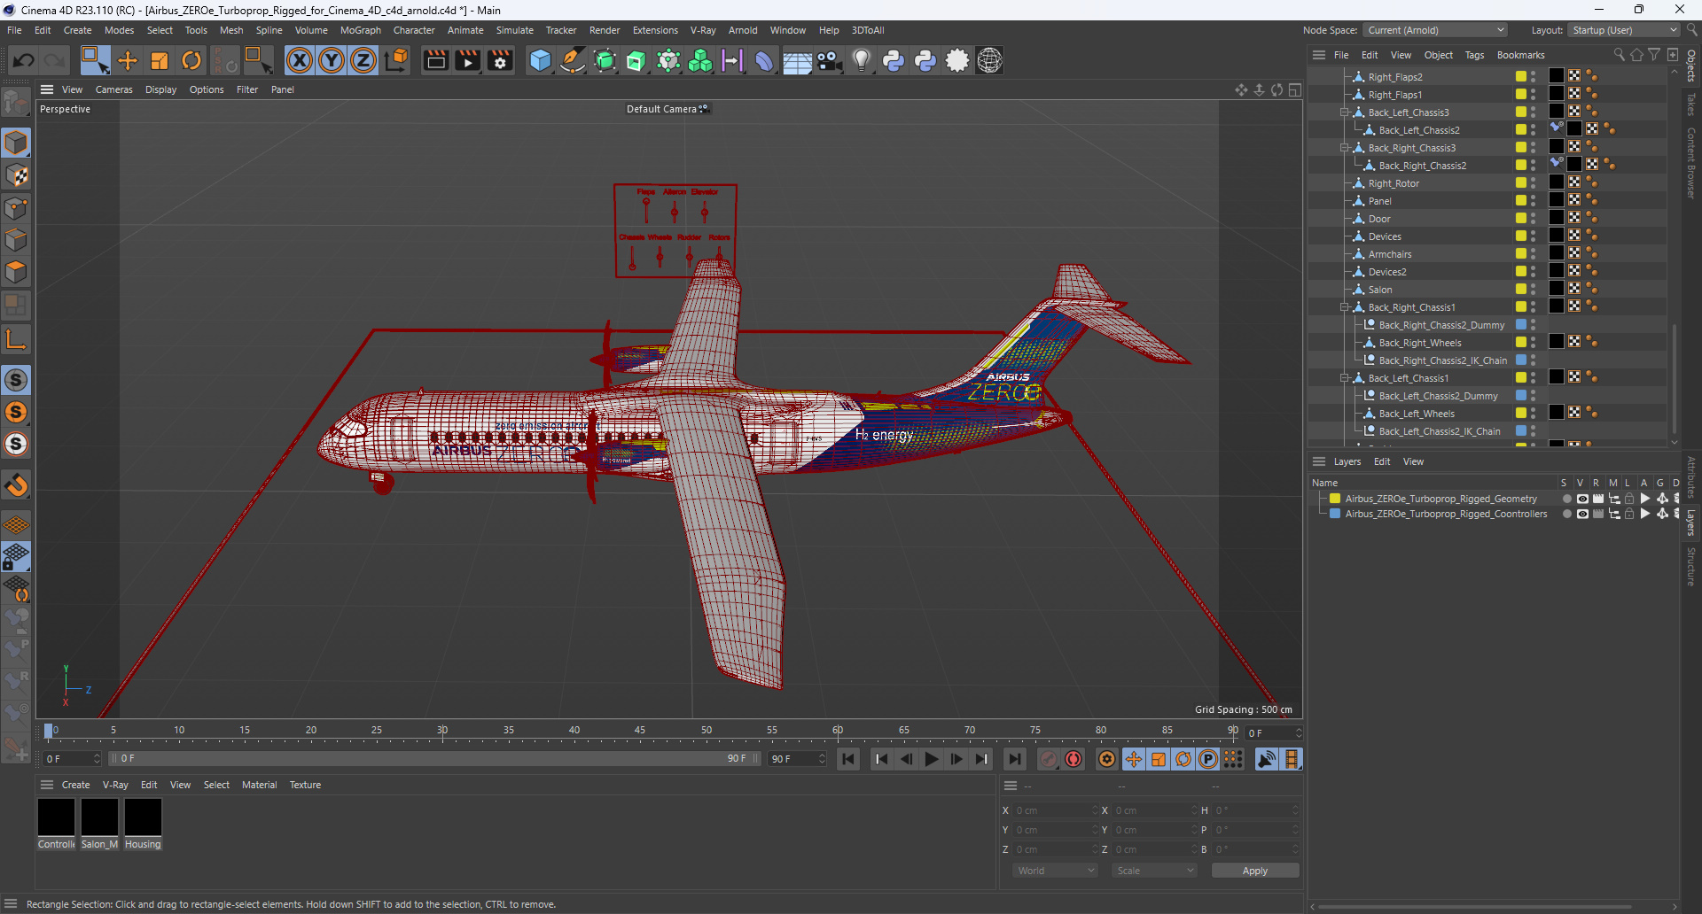
Task: Click the Spline Pen tool icon
Action: click(x=573, y=60)
